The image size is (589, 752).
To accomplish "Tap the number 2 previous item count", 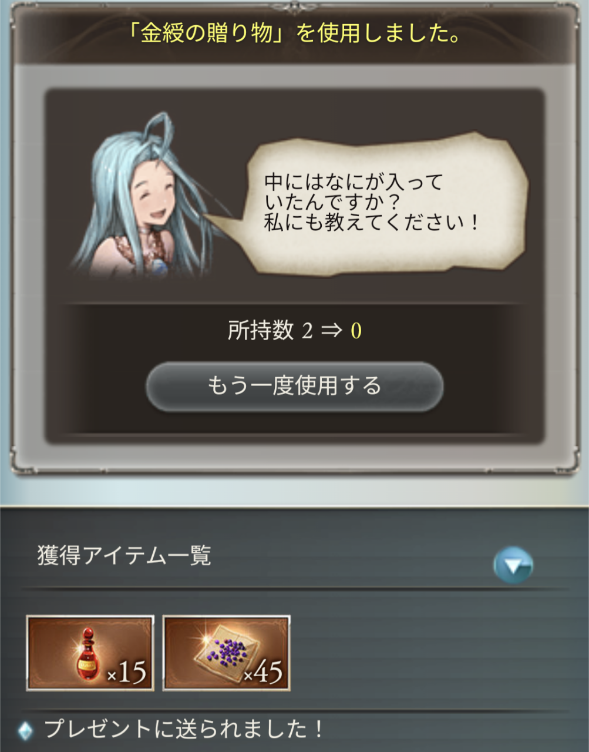I will click(307, 331).
